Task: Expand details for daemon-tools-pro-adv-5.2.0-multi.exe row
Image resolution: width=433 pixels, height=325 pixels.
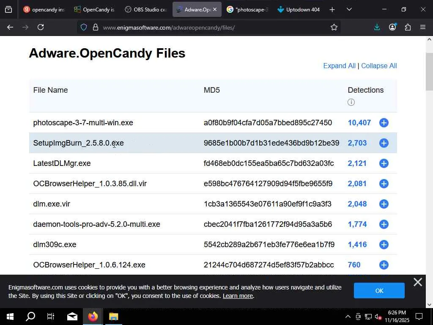Action: pyautogui.click(x=384, y=224)
